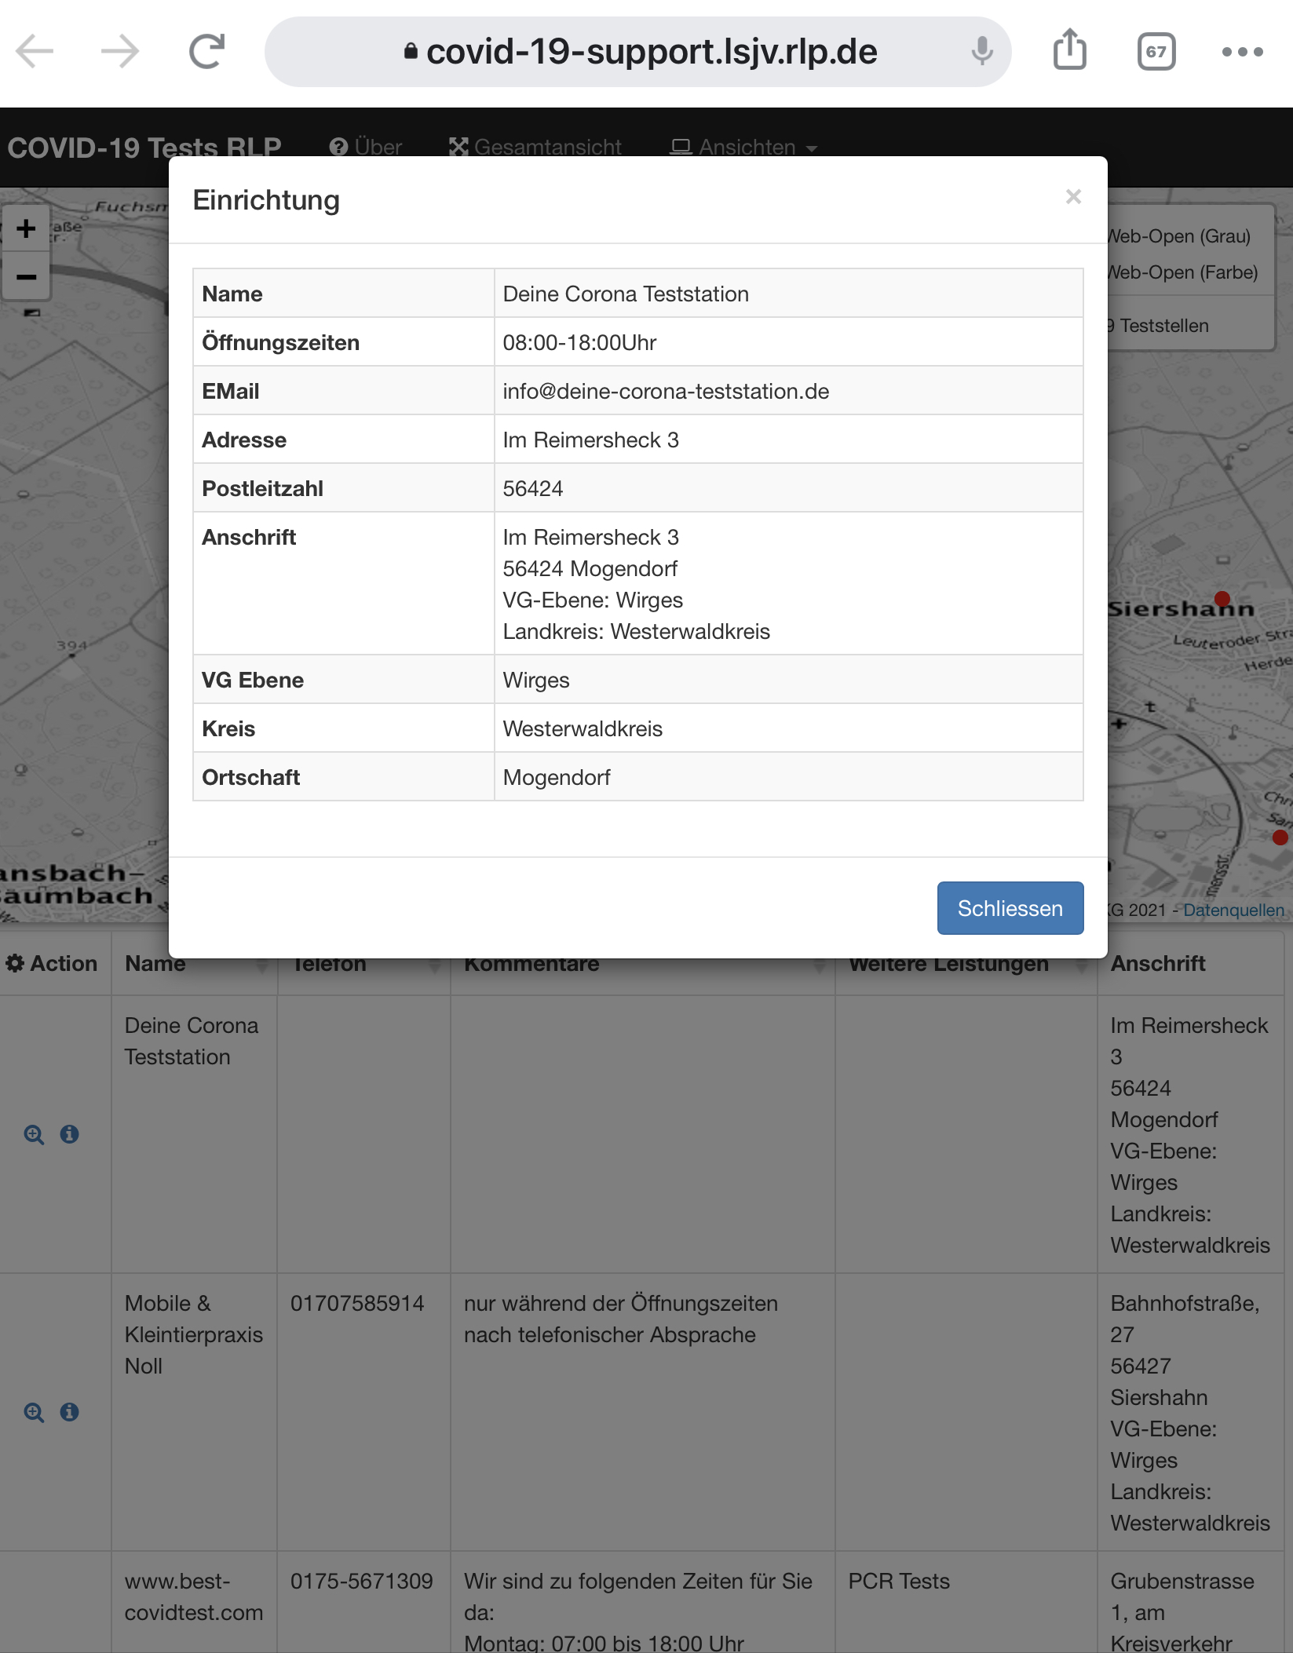Reload the page with refresh icon
The image size is (1293, 1653).
207,52
